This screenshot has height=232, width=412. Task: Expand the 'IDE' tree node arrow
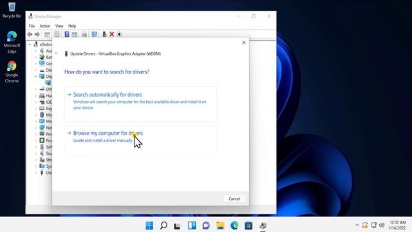(x=36, y=102)
